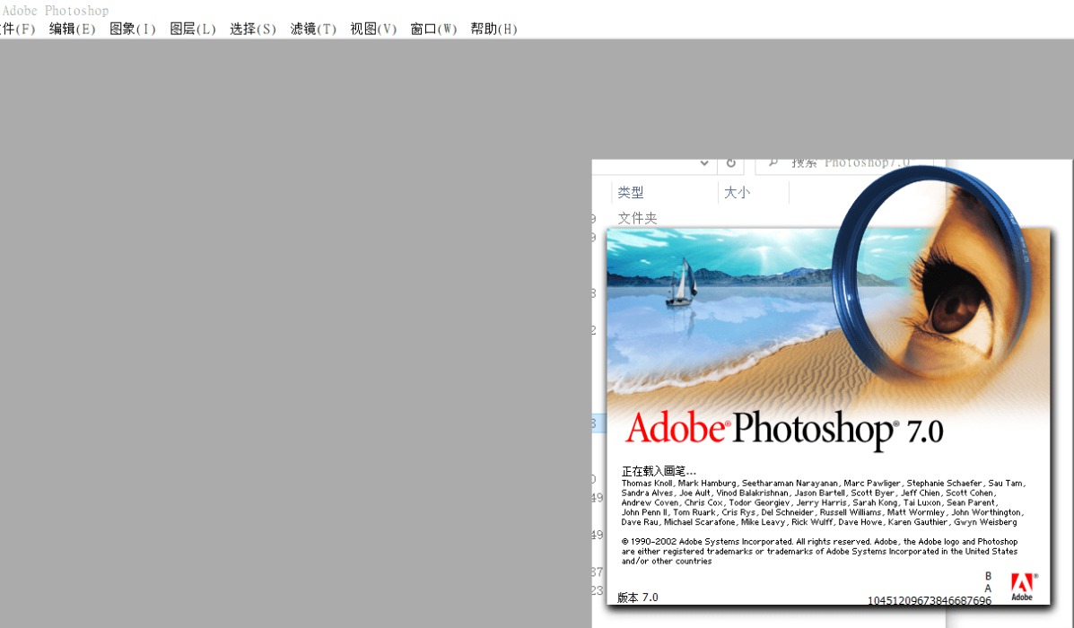Open the 文件(F) menu

pos(16,29)
